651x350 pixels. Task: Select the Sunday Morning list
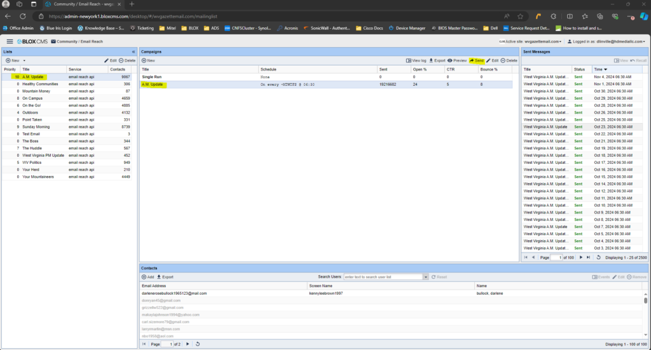tap(36, 126)
